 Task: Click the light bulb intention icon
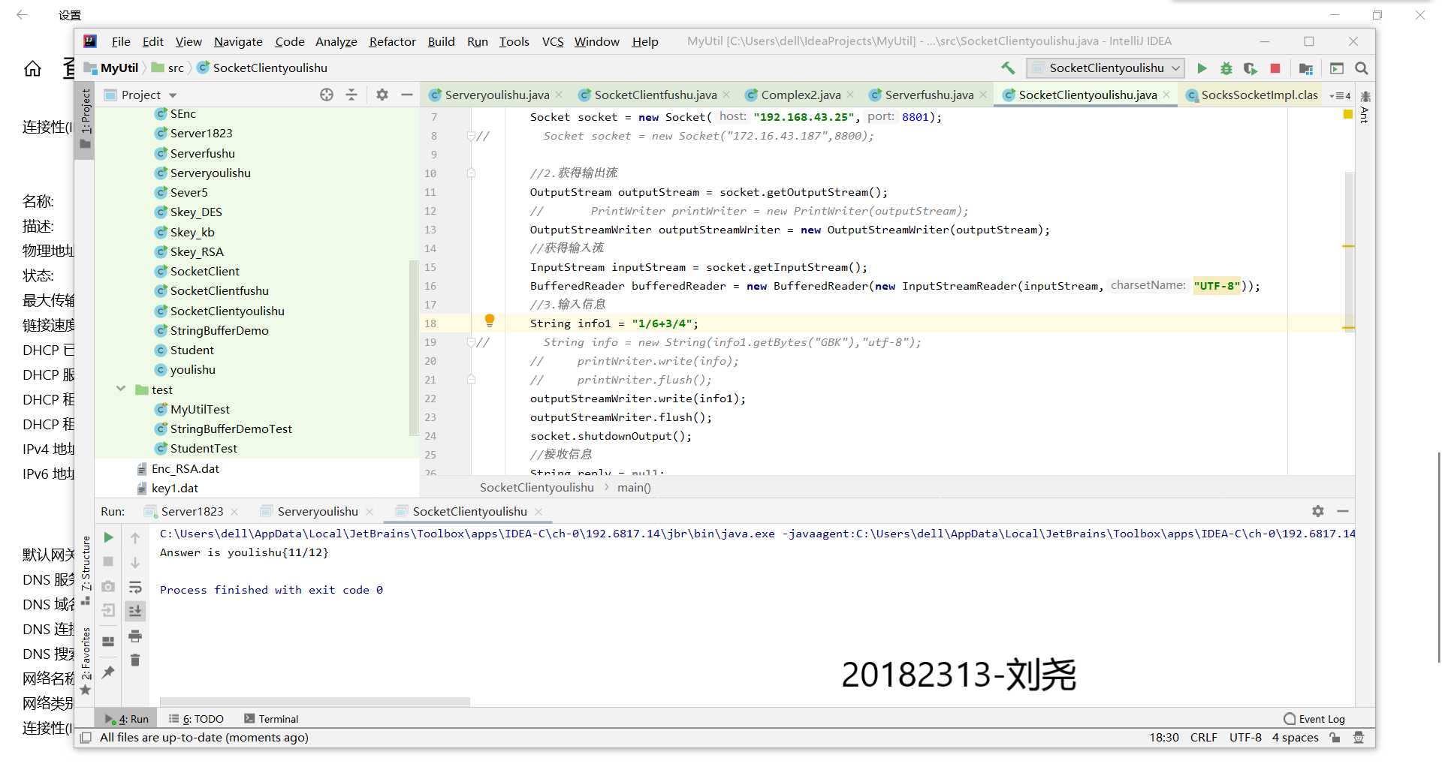tap(490, 321)
